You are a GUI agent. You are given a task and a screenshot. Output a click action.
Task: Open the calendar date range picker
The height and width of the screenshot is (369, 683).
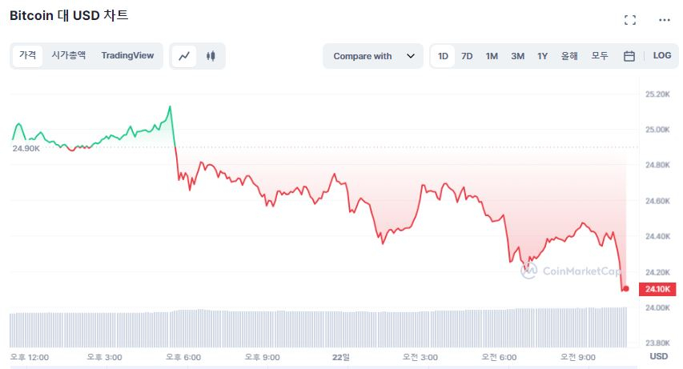click(x=629, y=56)
